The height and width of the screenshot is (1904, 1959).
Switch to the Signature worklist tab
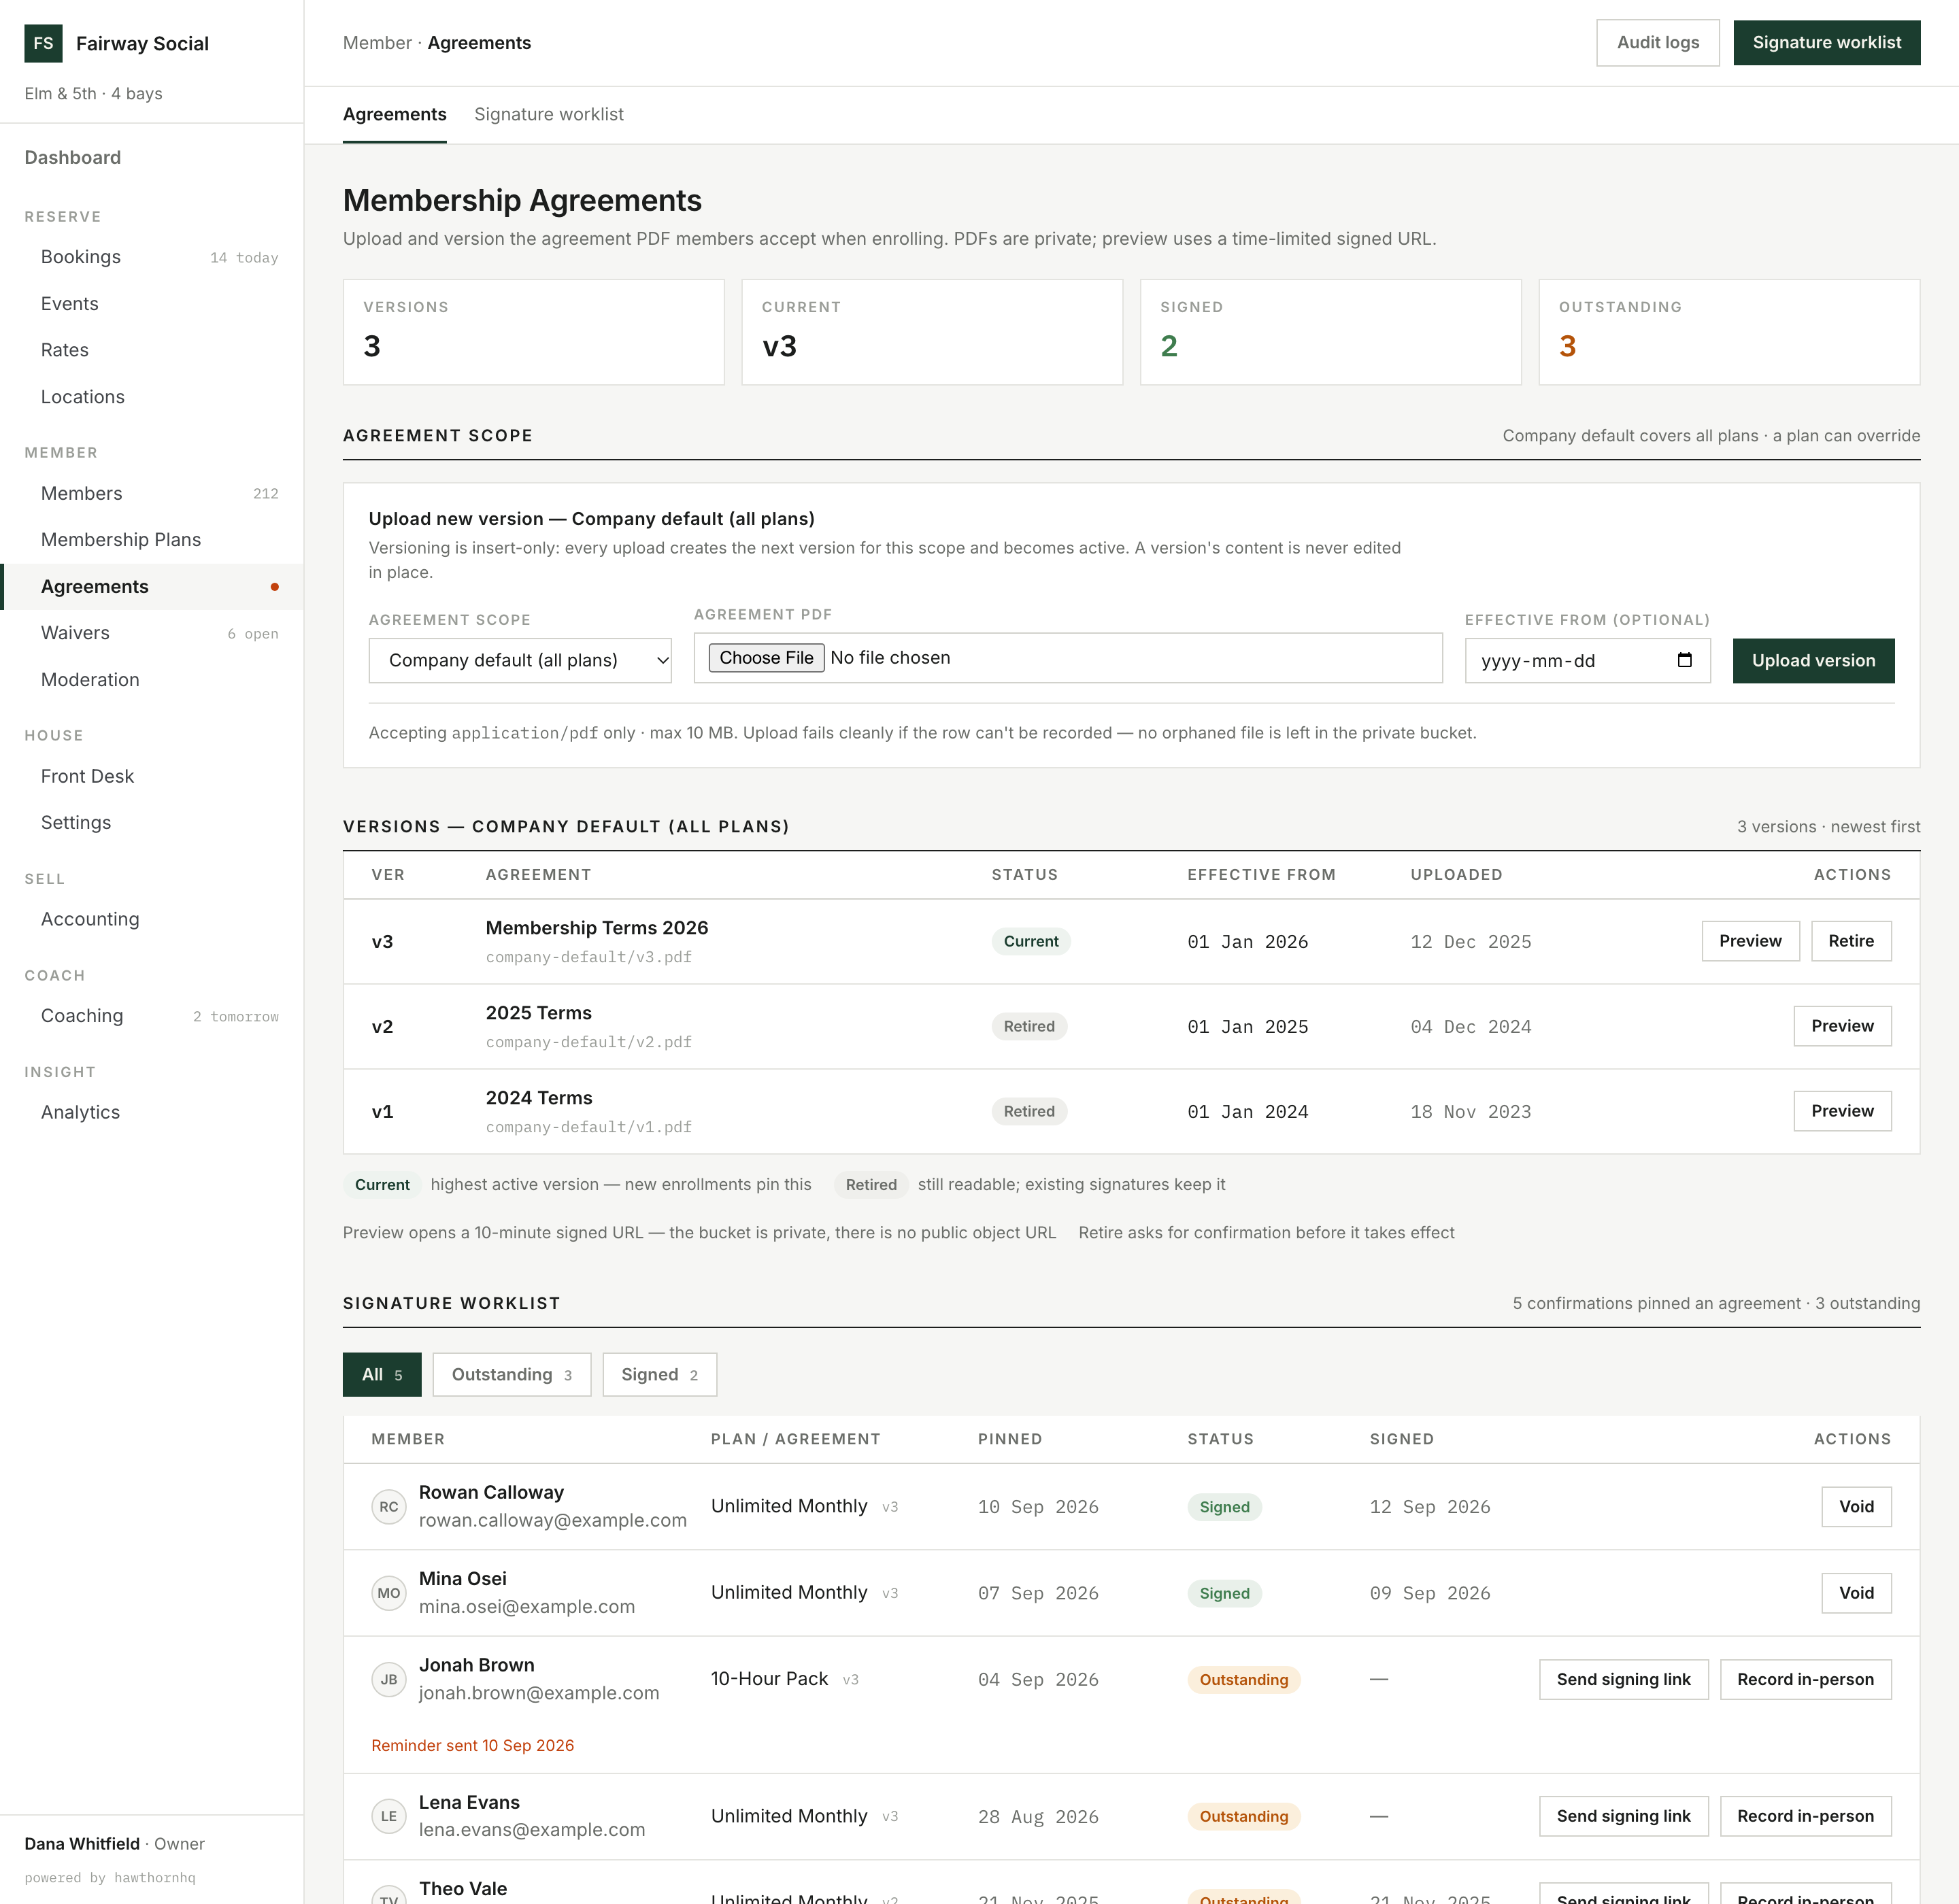pos(548,114)
